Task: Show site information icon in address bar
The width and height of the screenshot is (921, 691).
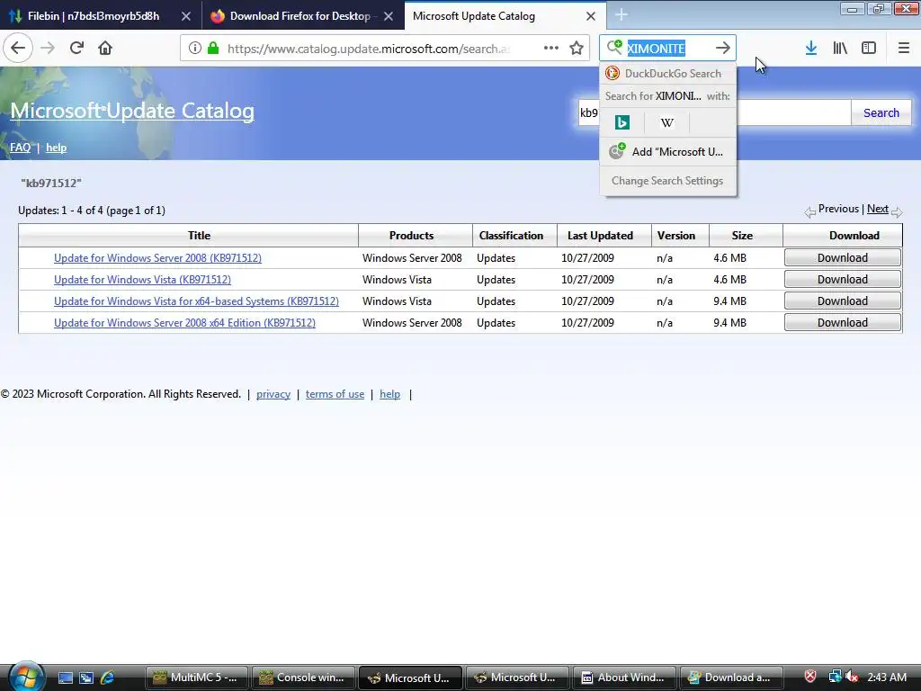Action: (195, 49)
